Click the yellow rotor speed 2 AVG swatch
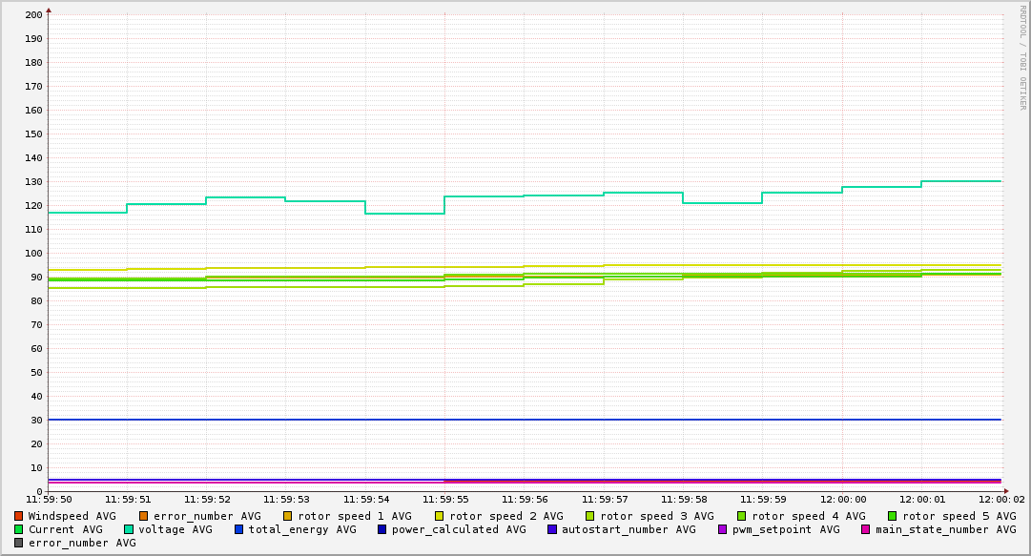 pyautogui.click(x=440, y=517)
